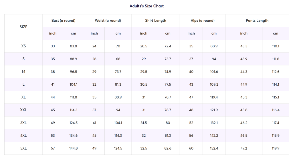Click the inch subheader under Pants Length
Image resolution: width=293 pixels, height=157 pixels.
pos(244,33)
